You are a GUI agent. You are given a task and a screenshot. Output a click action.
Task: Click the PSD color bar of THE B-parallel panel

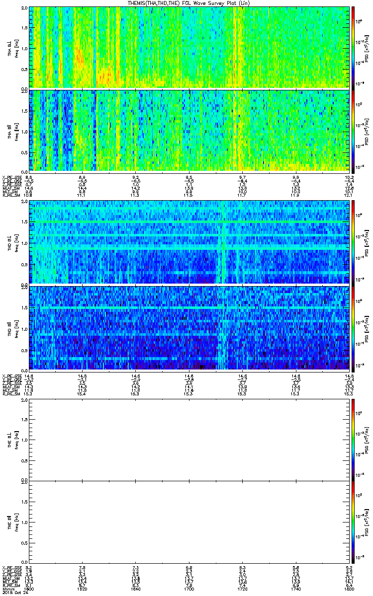pos(353,522)
